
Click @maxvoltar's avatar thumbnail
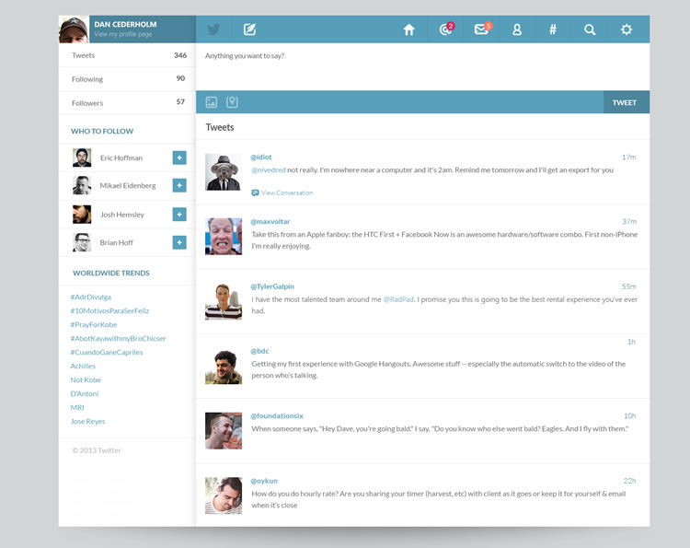pos(224,237)
